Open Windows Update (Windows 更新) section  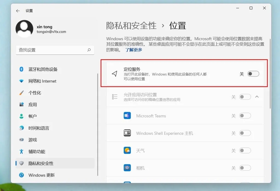[x=42, y=175]
